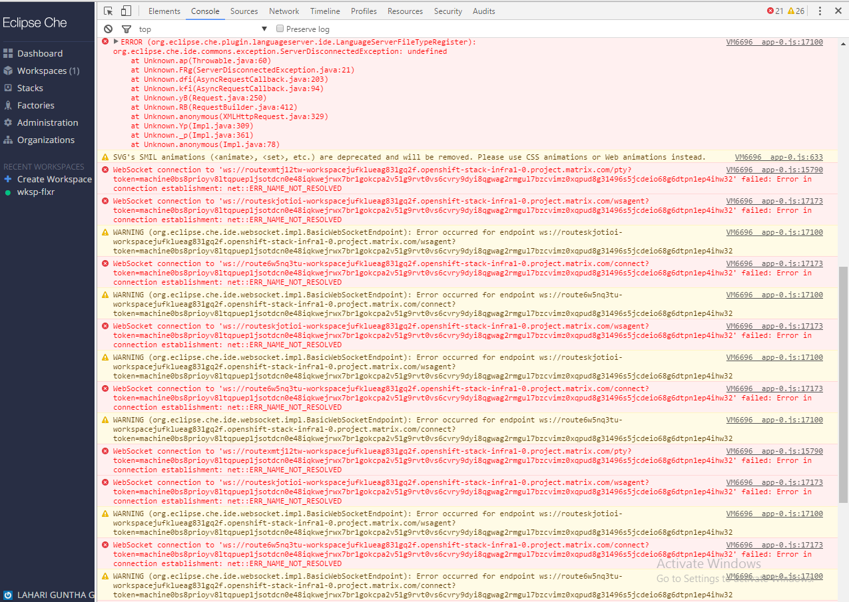849x602 pixels.
Task: Click the red error count badge 21
Action: [775, 11]
